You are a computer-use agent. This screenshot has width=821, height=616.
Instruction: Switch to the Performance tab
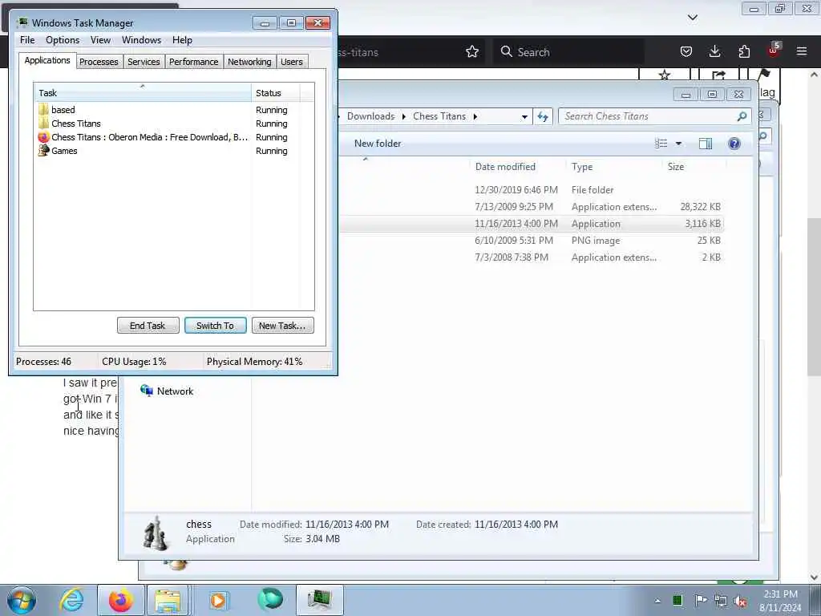coord(193,62)
